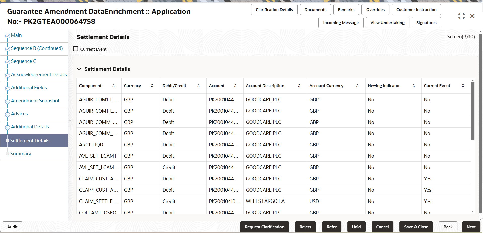Click account PK20010410... cell

(224, 201)
